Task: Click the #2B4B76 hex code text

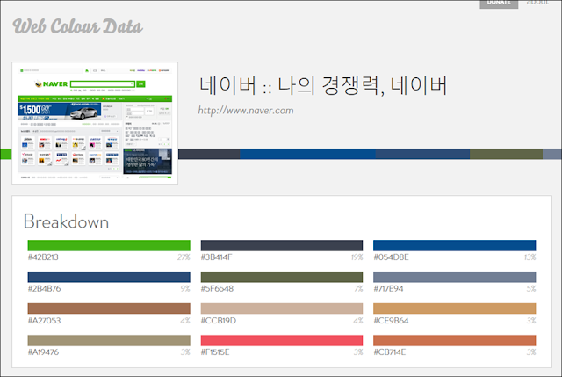Action: (45, 289)
